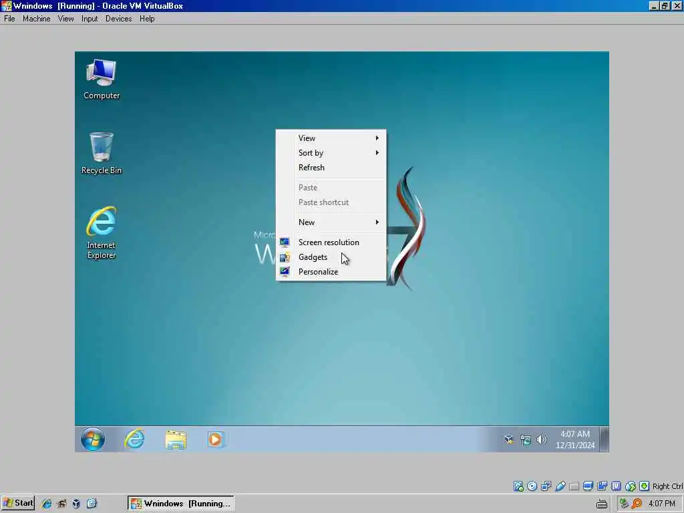The width and height of the screenshot is (684, 513).
Task: Click the Show desktop button strip
Action: (604, 440)
